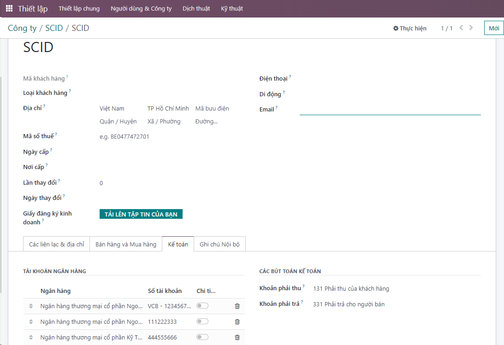Grab the reorder handle for 444555666 row
Viewport: 504px width, 345px height.
[31, 337]
